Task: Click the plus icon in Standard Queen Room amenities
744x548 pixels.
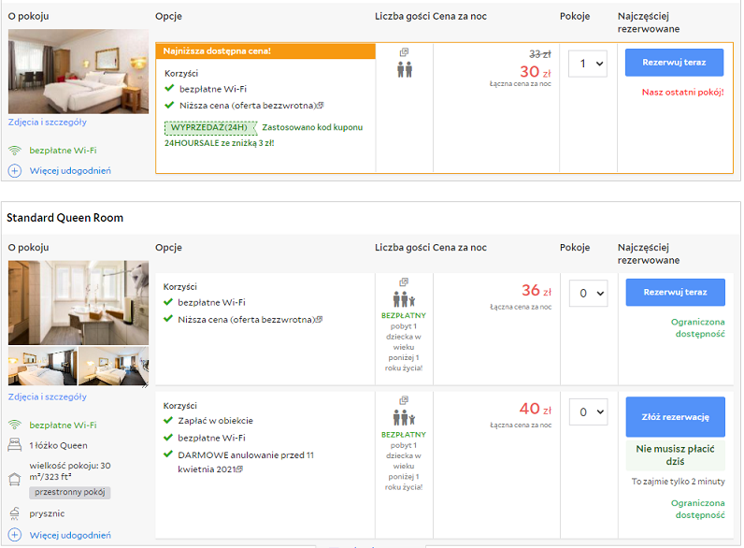Action: pyautogui.click(x=15, y=535)
